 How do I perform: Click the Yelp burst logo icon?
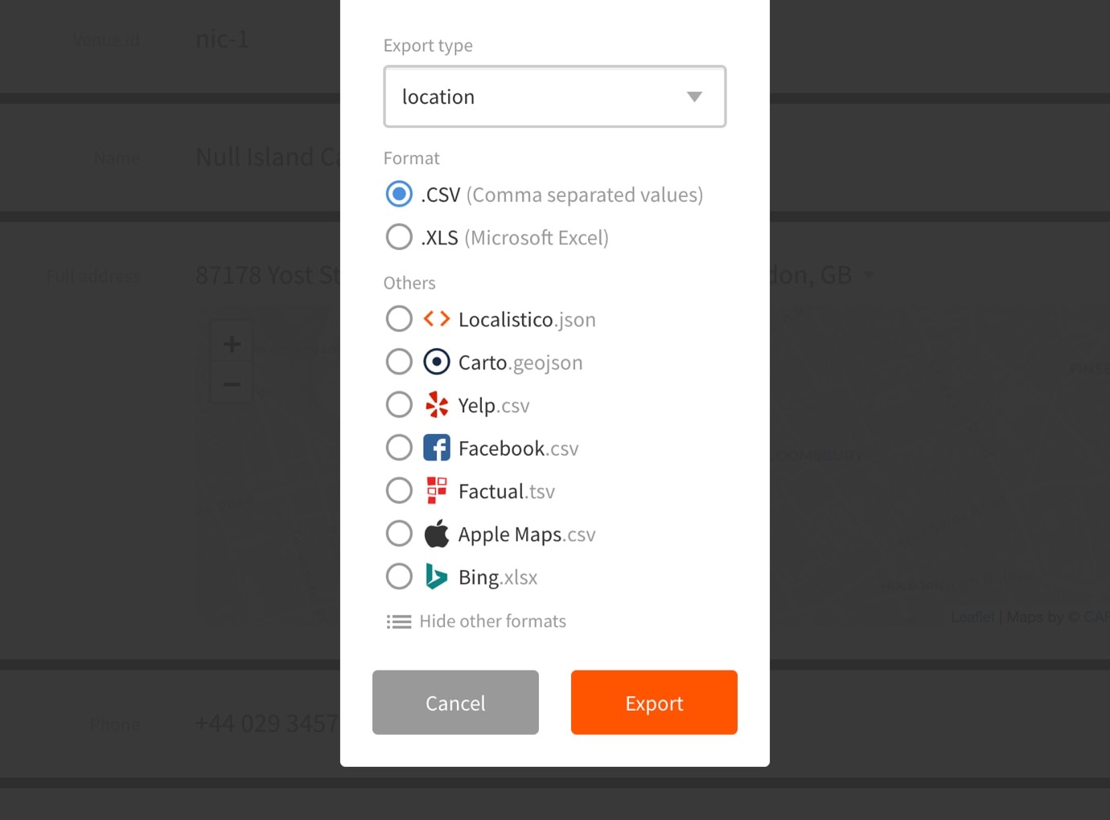(x=437, y=405)
